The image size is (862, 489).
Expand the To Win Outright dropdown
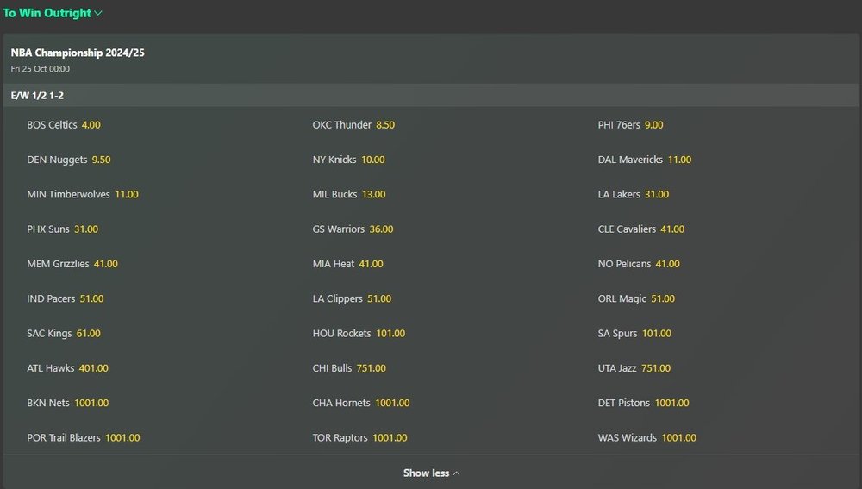53,13
